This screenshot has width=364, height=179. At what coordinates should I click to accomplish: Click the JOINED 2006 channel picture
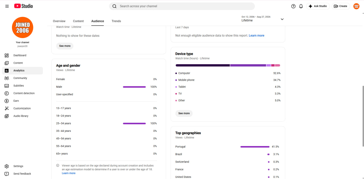(22, 27)
